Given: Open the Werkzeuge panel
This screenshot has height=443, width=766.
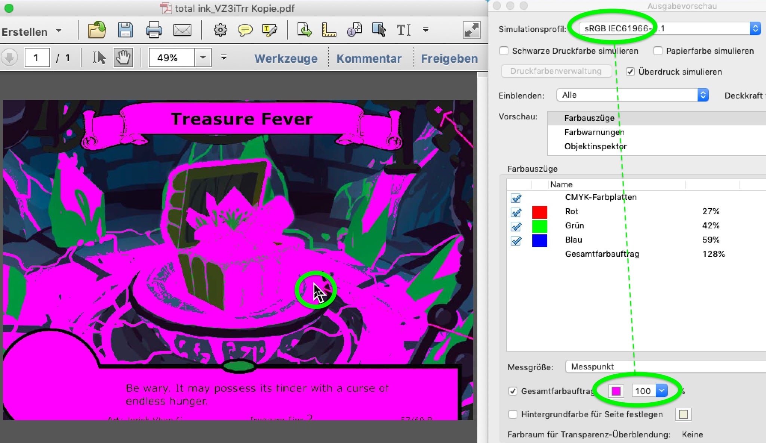Looking at the screenshot, I should pos(286,58).
